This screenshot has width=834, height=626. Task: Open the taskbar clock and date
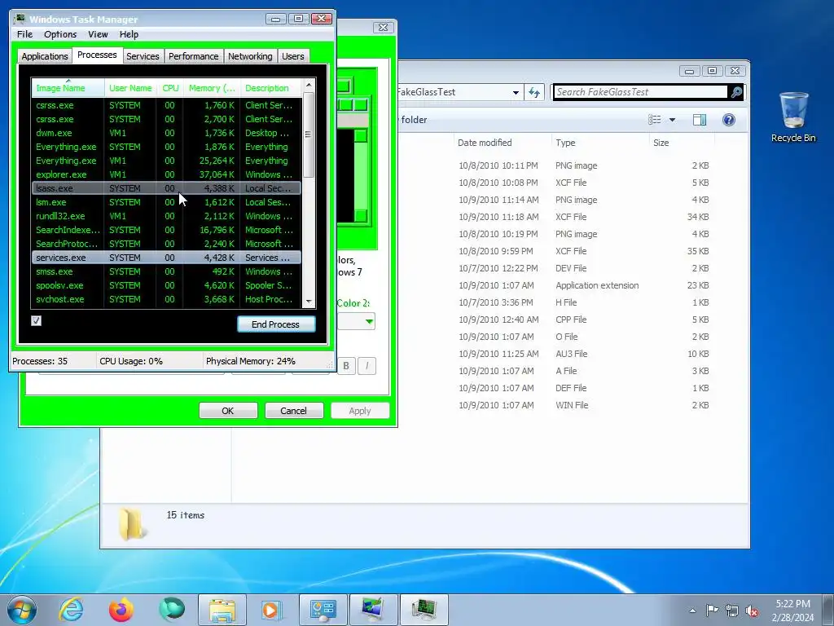coord(792,611)
